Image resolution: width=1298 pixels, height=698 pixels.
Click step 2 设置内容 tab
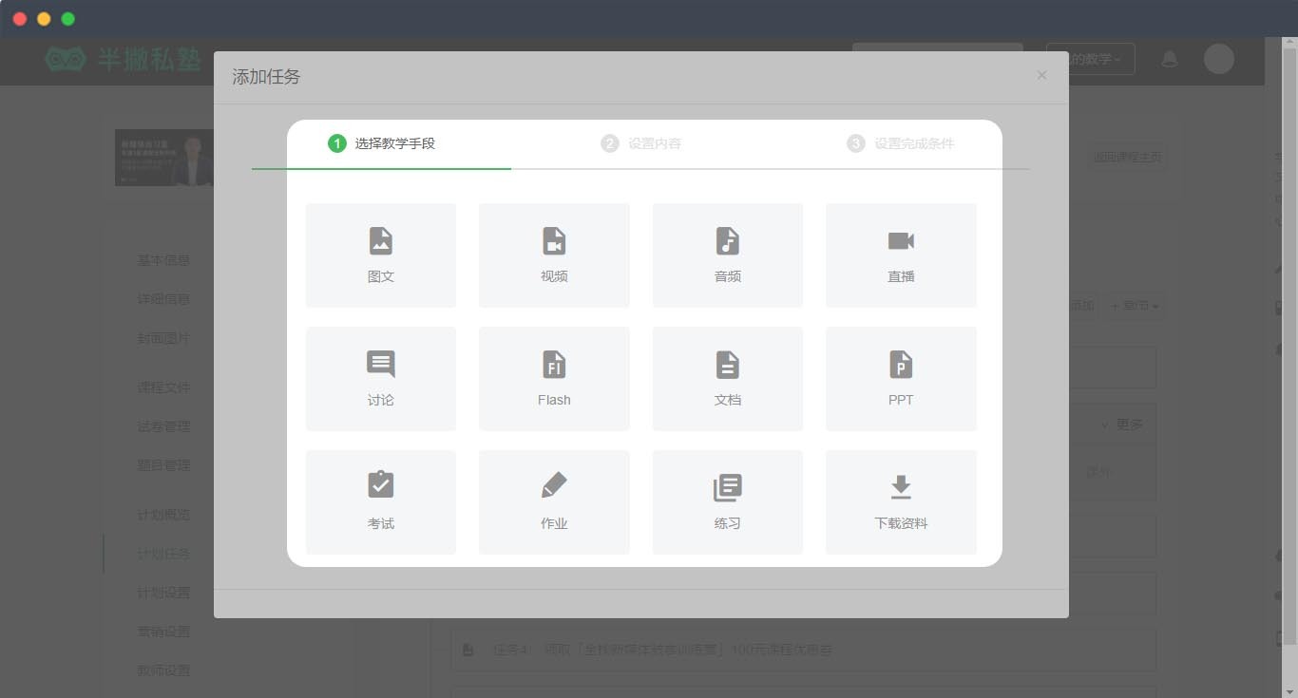[x=641, y=144]
